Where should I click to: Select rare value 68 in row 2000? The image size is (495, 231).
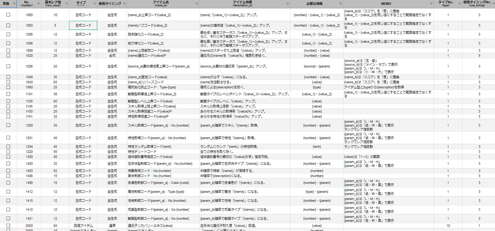55,226
